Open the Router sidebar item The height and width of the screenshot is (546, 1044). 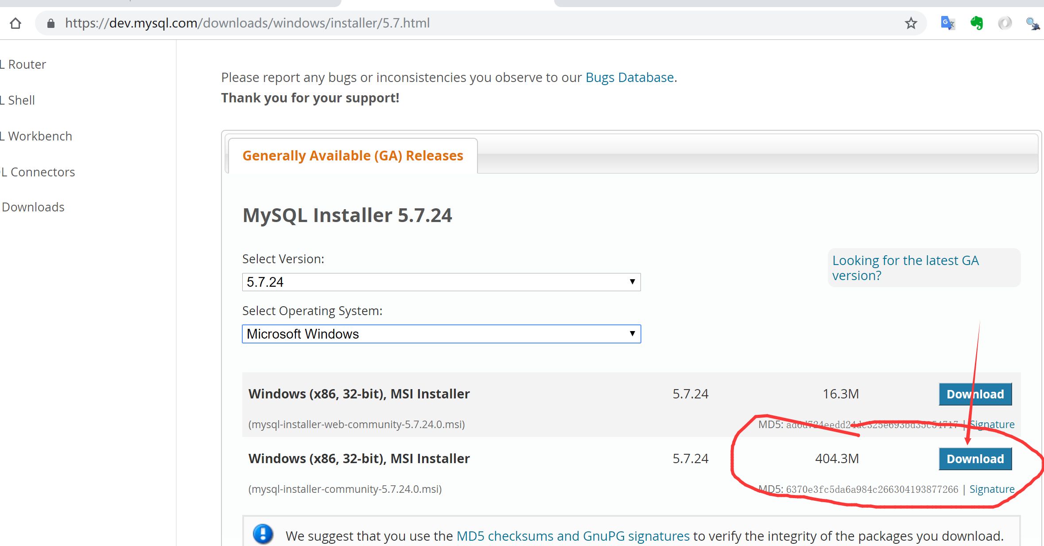(x=23, y=64)
